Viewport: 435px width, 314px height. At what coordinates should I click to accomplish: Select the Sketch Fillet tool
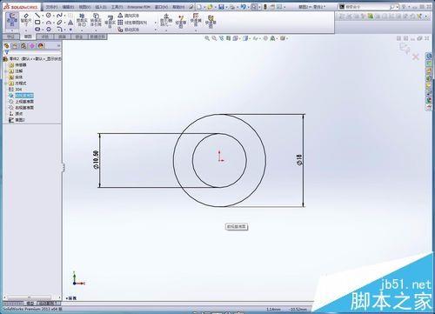tap(59, 29)
